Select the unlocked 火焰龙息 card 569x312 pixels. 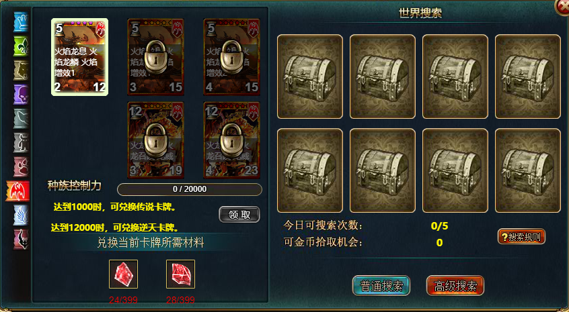(x=80, y=57)
